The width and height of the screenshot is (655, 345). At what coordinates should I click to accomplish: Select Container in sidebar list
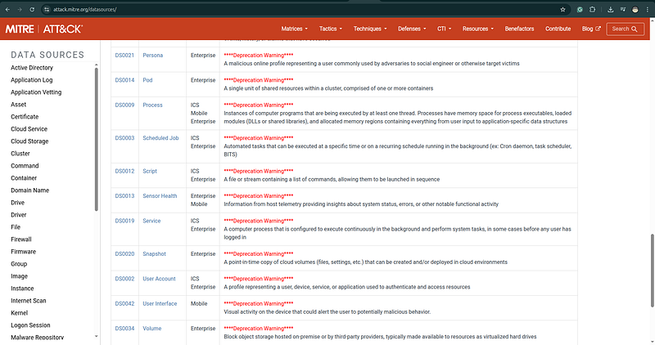point(24,178)
